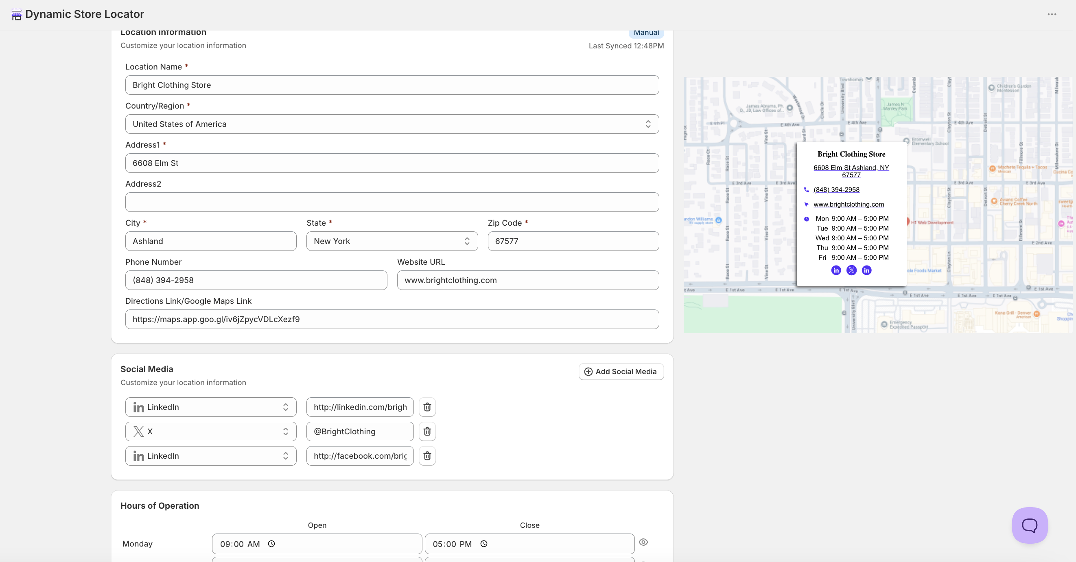Open Monday closing time clock picker
Image resolution: width=1076 pixels, height=562 pixels.
484,544
